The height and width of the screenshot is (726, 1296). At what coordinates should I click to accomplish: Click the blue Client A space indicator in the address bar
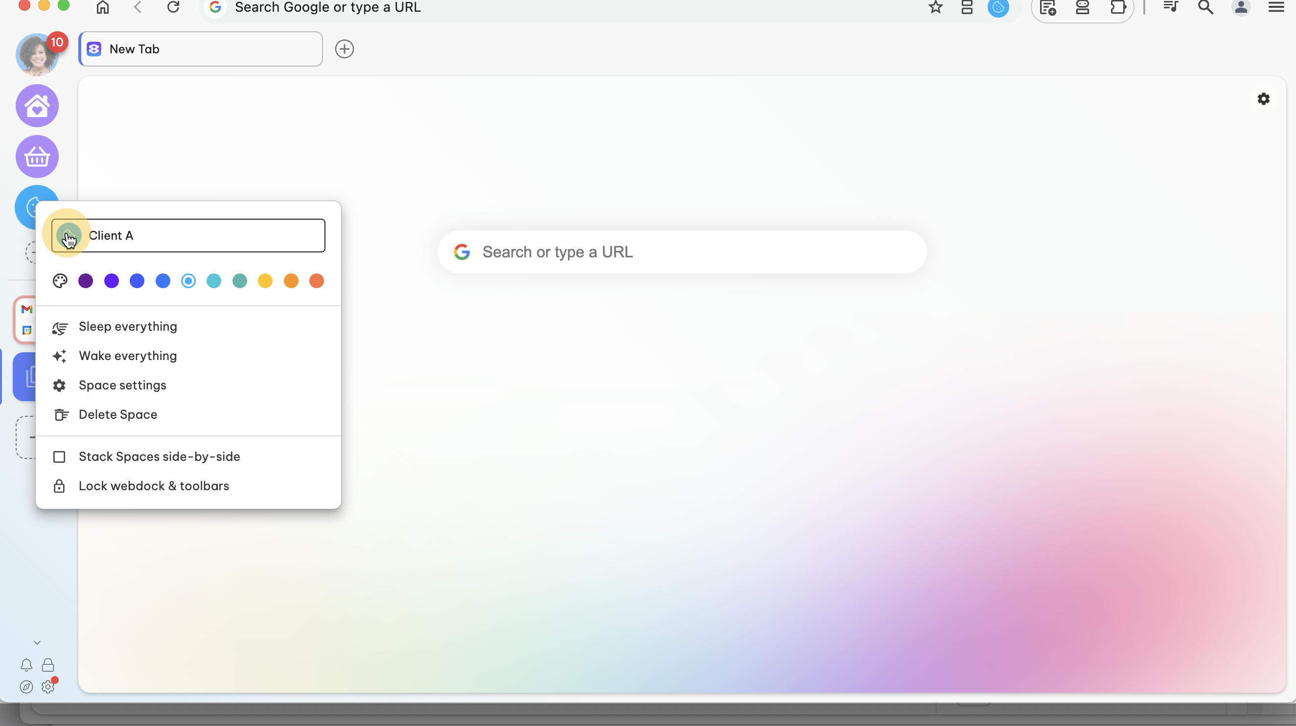998,7
